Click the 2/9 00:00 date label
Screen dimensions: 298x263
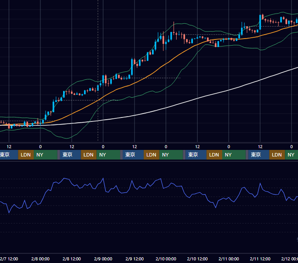tap(103, 259)
